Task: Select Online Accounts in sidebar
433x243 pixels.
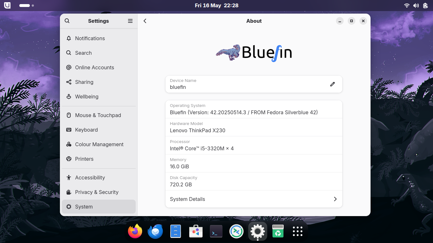Action: (x=99, y=67)
